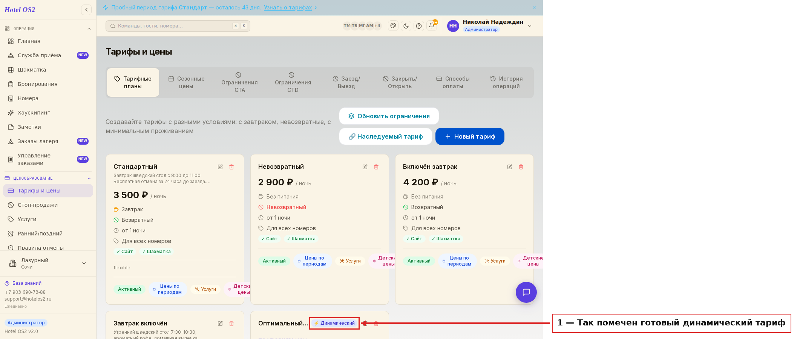Open Служба приёма in sidebar

click(48, 55)
